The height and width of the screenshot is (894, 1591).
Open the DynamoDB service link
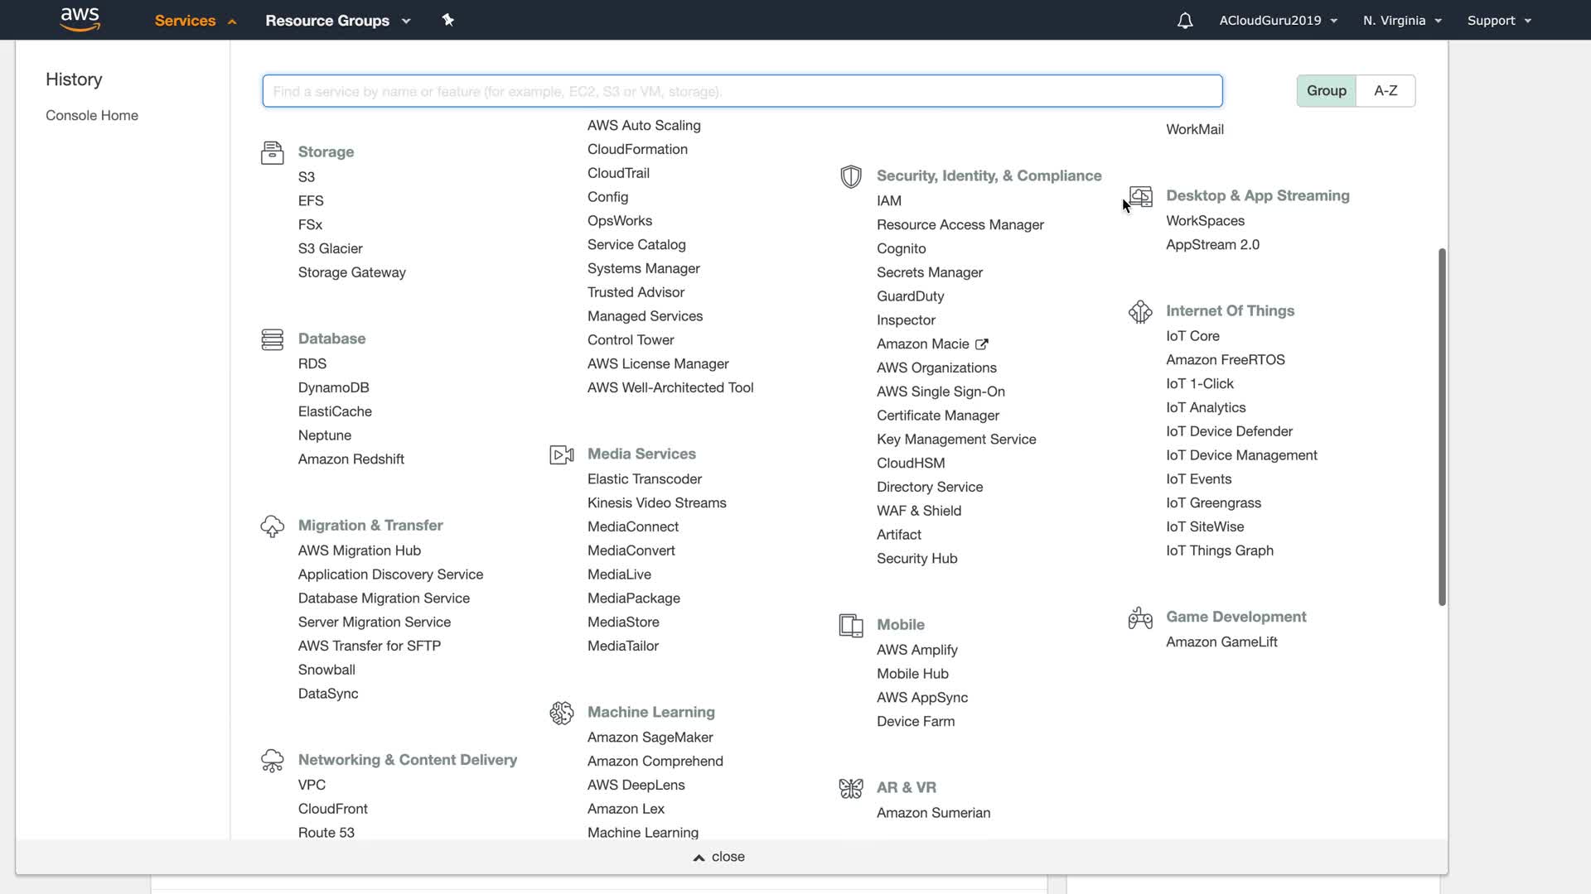(333, 387)
